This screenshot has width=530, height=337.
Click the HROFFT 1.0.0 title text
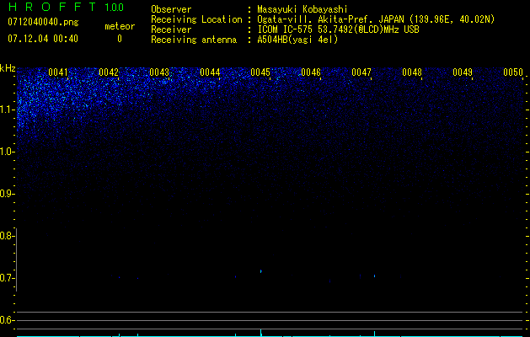66,7
